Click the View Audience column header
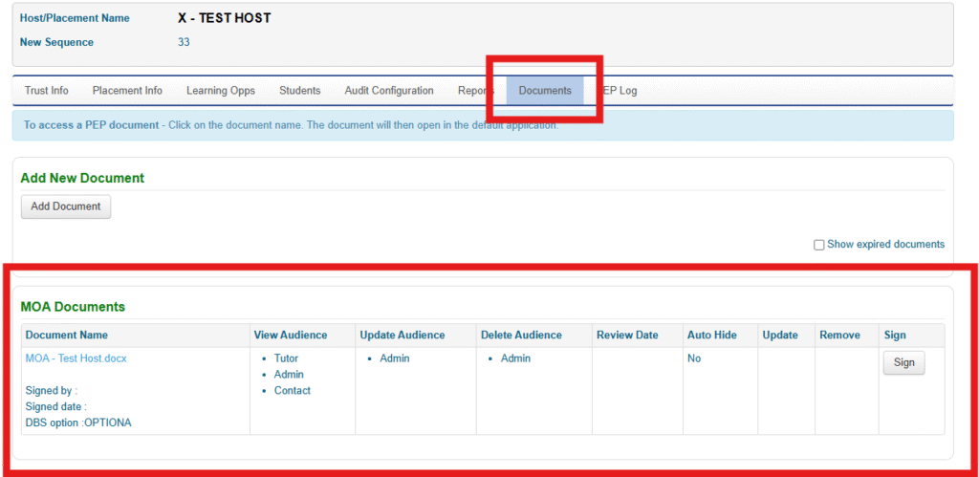 (x=291, y=336)
